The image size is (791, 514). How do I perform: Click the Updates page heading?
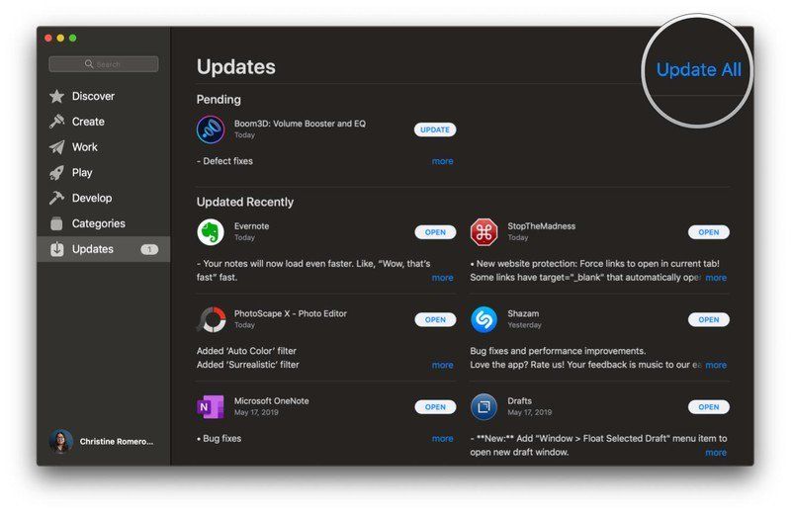coord(236,67)
